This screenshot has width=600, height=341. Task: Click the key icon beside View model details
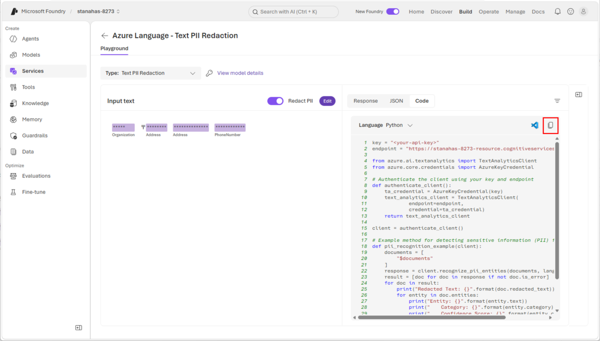(209, 73)
